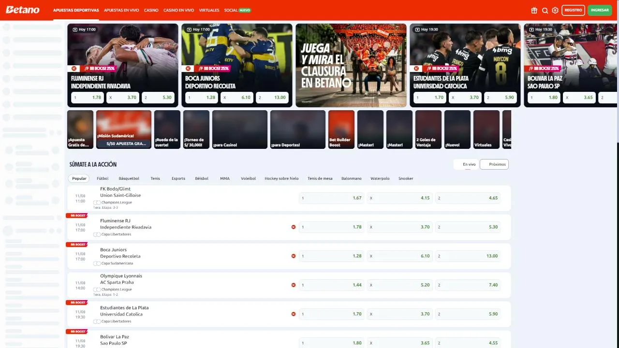Viewport: 619px width, 348px height.
Task: Open the ¡Rueda de la suerte! promo tile
Action: (x=167, y=130)
